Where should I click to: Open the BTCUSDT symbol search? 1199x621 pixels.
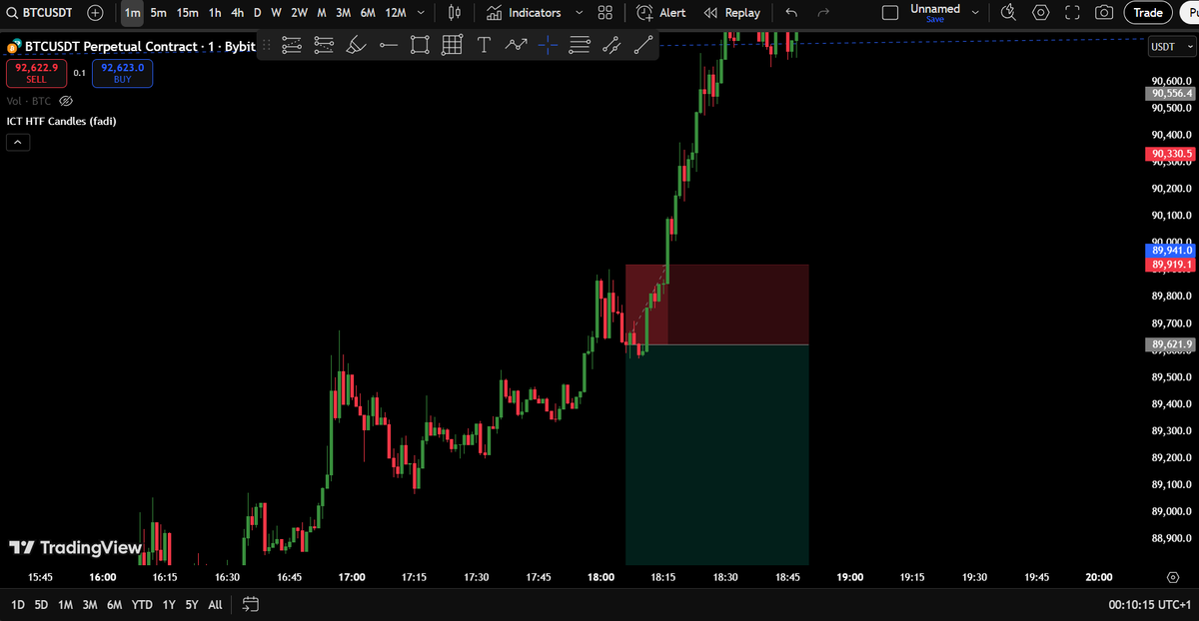pyautogui.click(x=40, y=13)
